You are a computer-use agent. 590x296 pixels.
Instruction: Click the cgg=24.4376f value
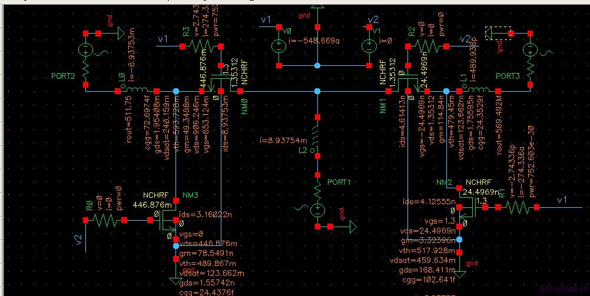(208, 292)
